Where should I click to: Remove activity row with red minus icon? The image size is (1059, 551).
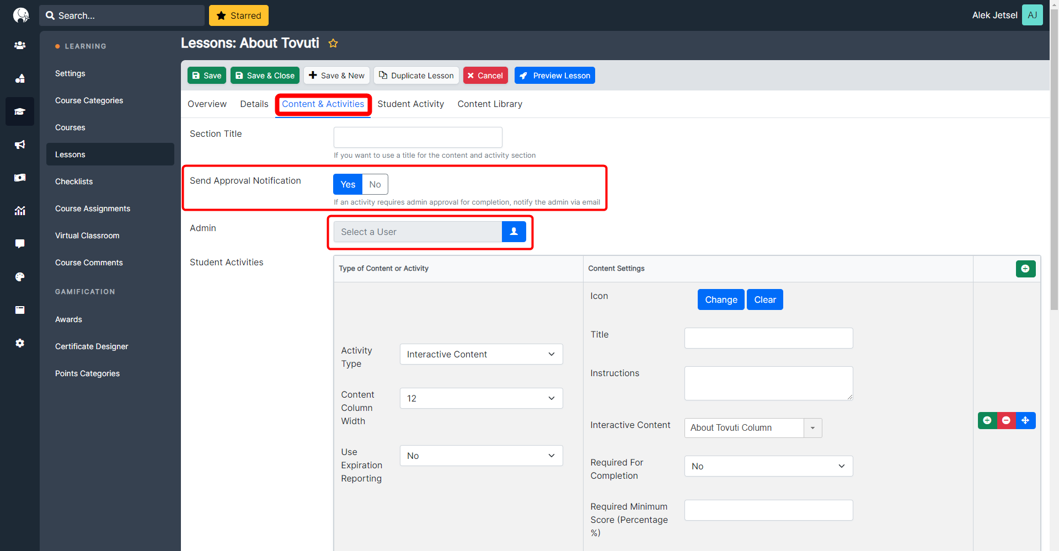[x=1006, y=420]
